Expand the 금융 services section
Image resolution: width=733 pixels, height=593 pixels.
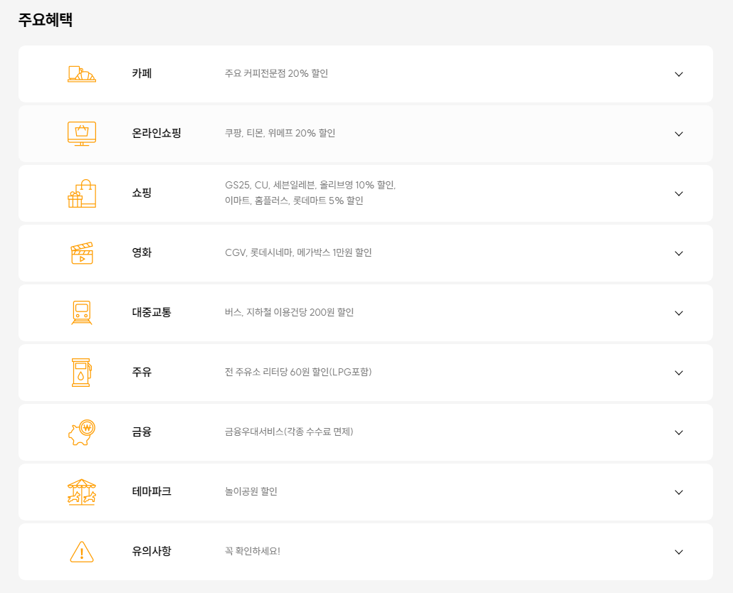pyautogui.click(x=678, y=432)
